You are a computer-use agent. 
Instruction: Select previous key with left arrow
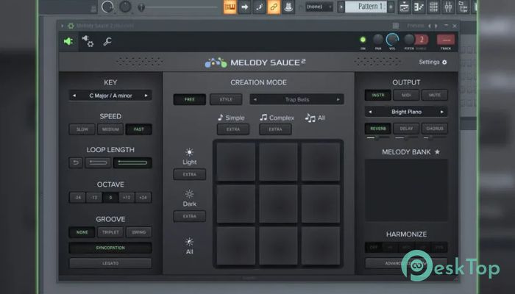[74, 96]
